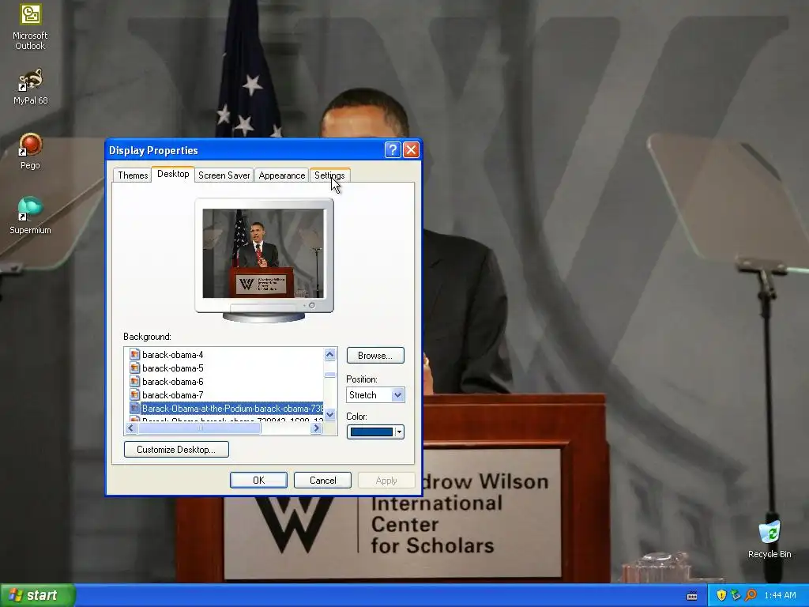
Task: Select barack-obama-6 background
Action: tap(172, 382)
